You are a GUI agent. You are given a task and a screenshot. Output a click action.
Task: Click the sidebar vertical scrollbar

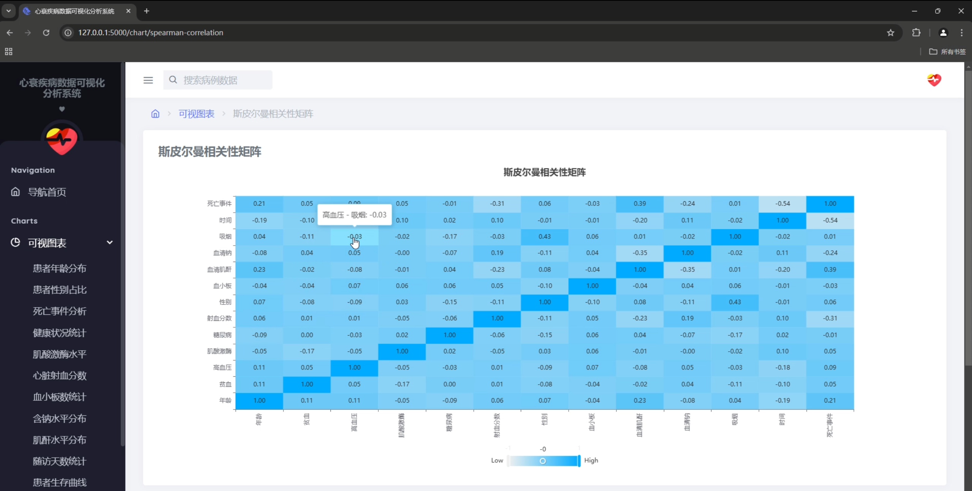click(x=123, y=254)
